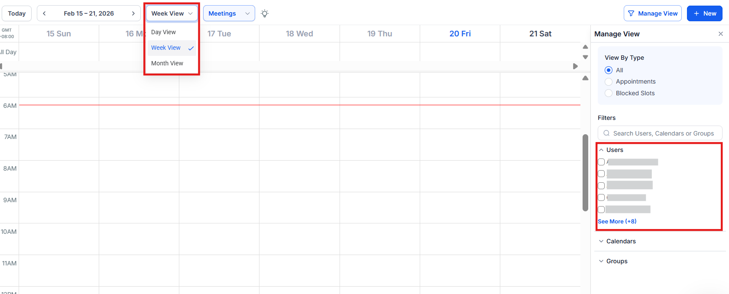The height and width of the screenshot is (294, 729).
Task: Expand the Calendars filter section
Action: coord(621,241)
